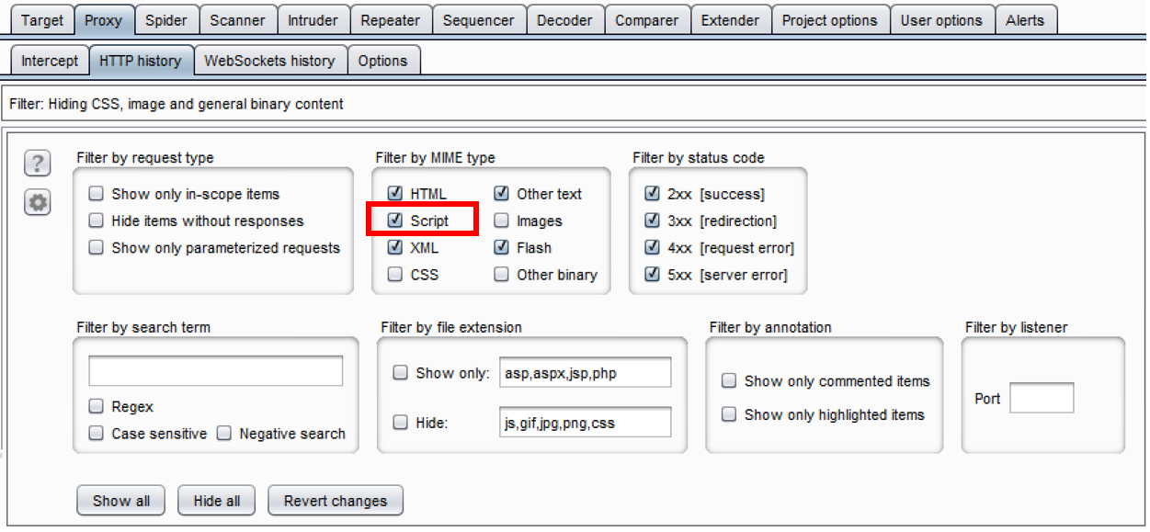
Task: Uncheck the Script MIME type checkbox
Action: [395, 221]
